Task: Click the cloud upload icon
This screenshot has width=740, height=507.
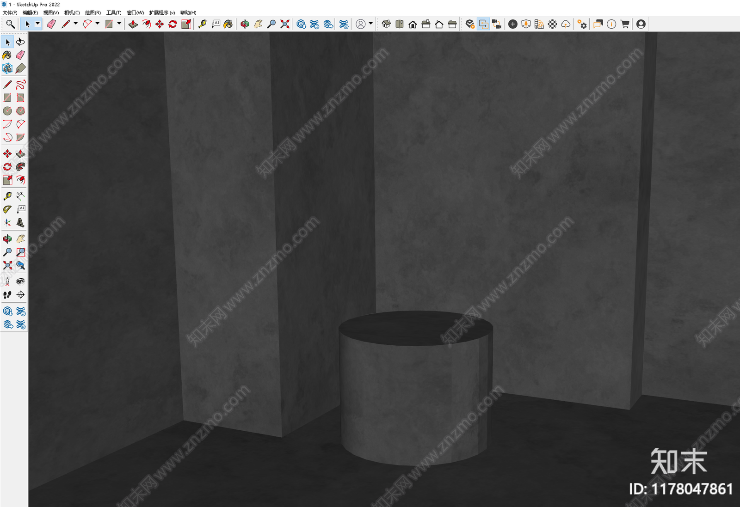Action: 566,24
